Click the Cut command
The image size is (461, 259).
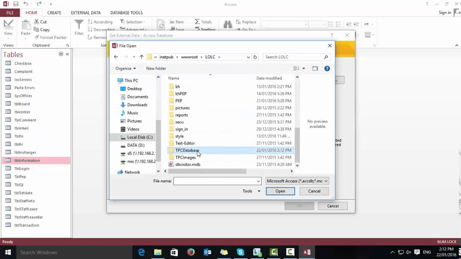pyautogui.click(x=40, y=22)
